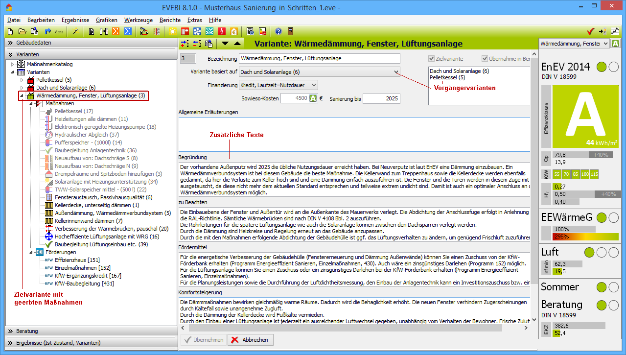Click the Word report export icon
Screen dimensions: 626x355
pyautogui.click(x=250, y=31)
